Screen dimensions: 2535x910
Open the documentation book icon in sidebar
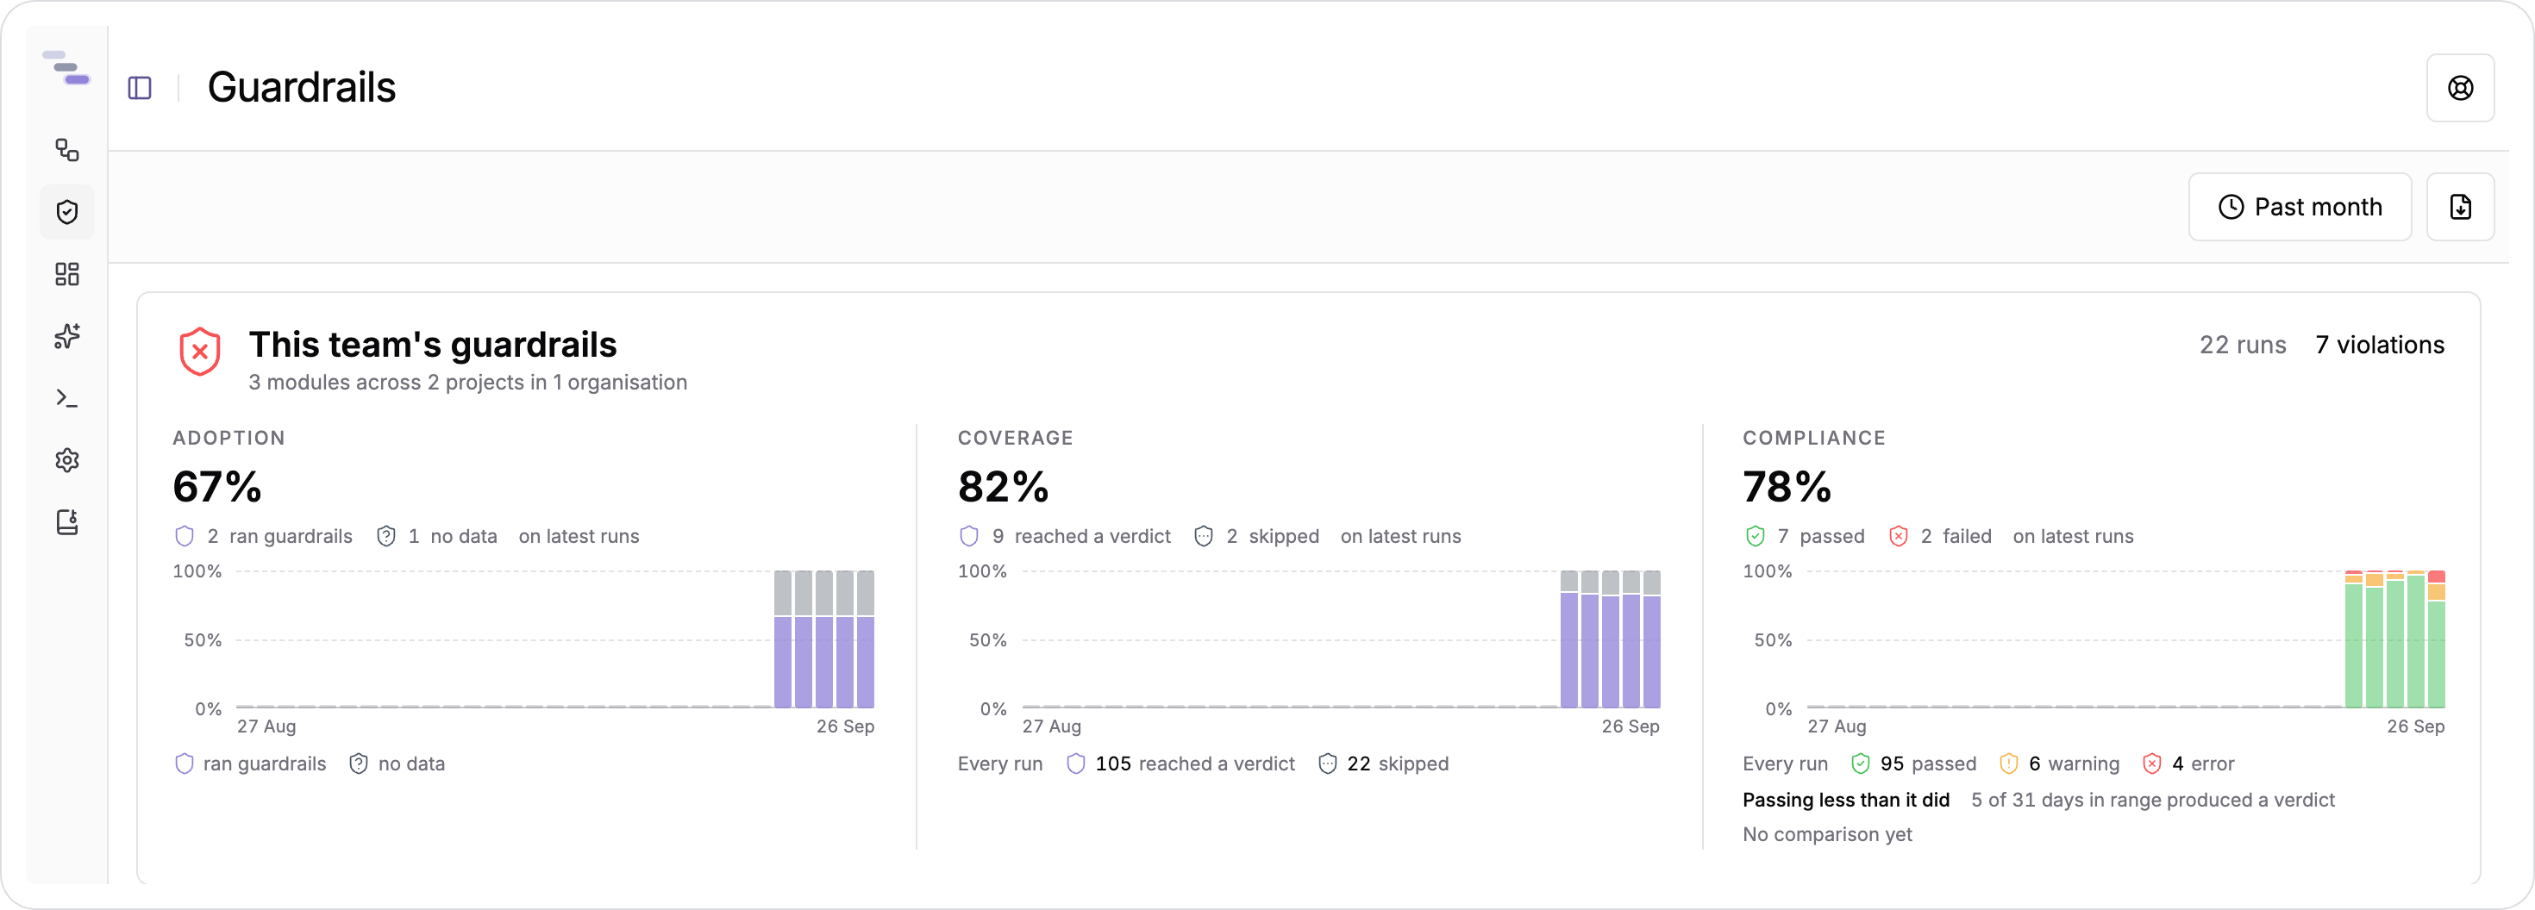point(67,521)
